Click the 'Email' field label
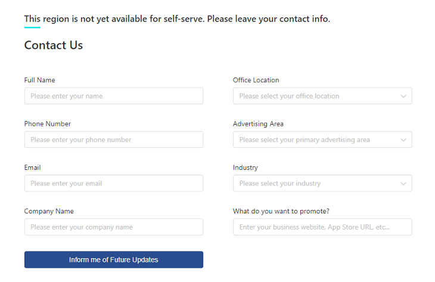Screen dimensions: 435x282 click(32, 168)
